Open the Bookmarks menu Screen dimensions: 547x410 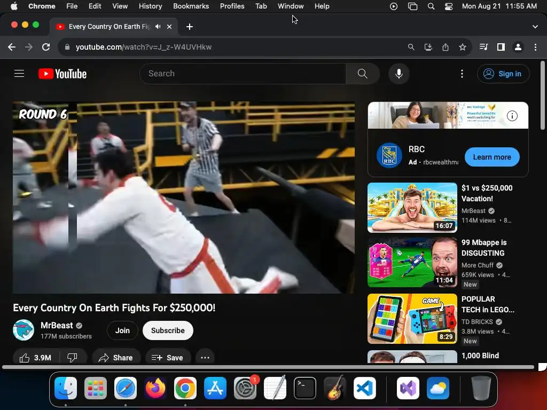pyautogui.click(x=191, y=6)
